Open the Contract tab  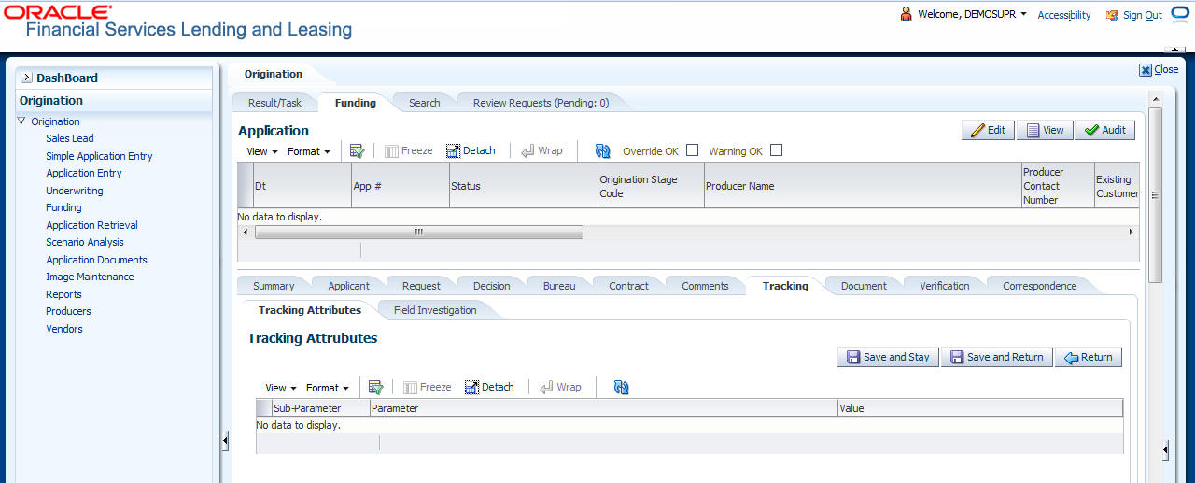point(628,286)
